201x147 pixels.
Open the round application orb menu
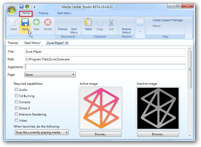[11, 9]
